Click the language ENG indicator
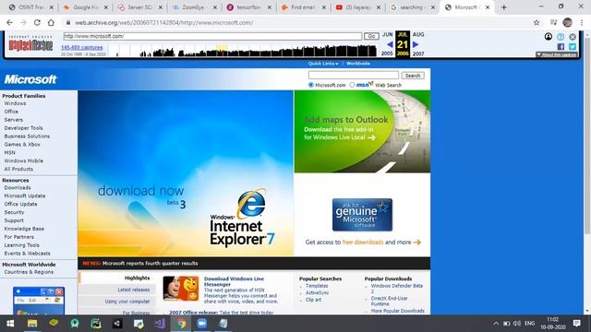 529,324
